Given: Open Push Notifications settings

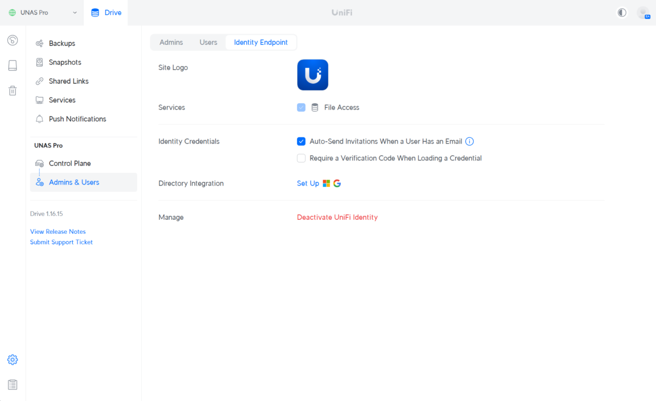Looking at the screenshot, I should [84, 119].
